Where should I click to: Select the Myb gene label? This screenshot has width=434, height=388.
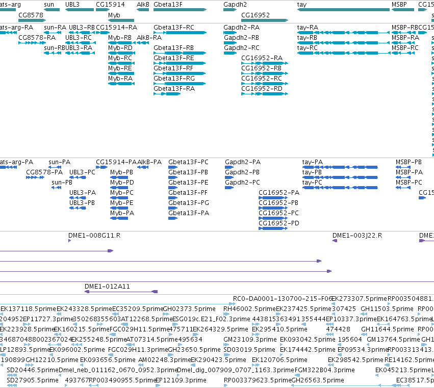[114, 15]
